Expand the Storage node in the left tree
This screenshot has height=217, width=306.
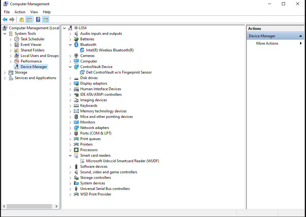[5, 72]
